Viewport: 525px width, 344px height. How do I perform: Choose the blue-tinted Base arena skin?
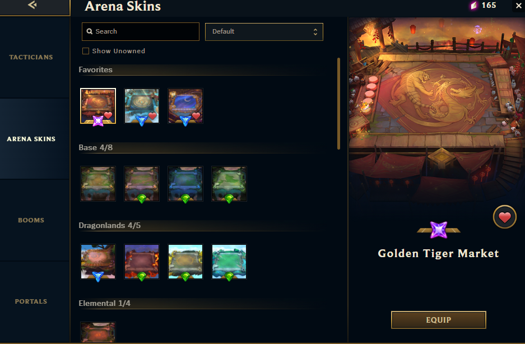[185, 184]
